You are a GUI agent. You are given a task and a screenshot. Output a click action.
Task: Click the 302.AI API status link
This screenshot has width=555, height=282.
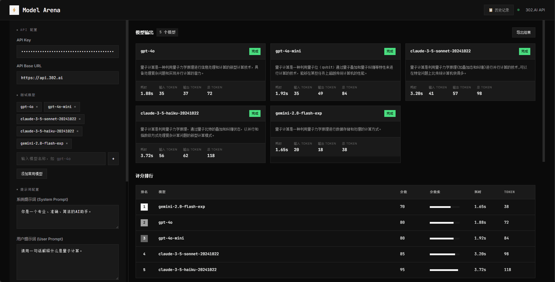click(535, 10)
